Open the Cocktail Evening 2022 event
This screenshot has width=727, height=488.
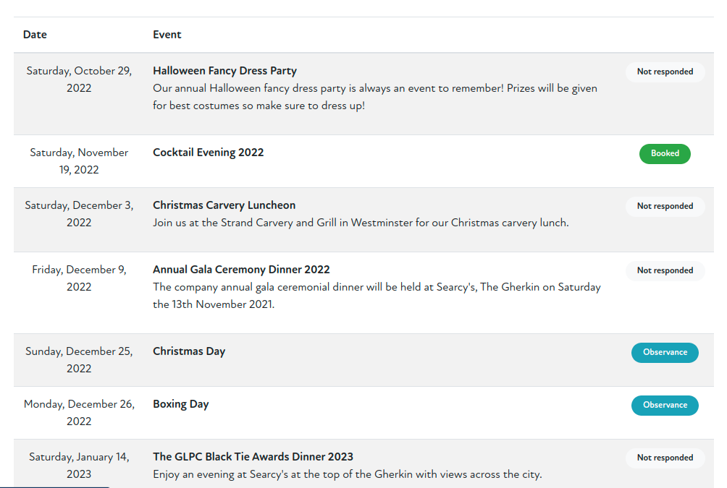[208, 153]
